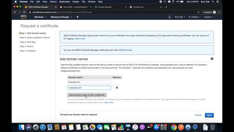Click the remove icon beside *.srcecde.com
Screen dimensions: 234x132
click(117, 88)
